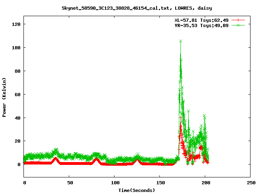Click x-axis tick label 150
Viewport: 259px width, 194px height.
coord(161,183)
